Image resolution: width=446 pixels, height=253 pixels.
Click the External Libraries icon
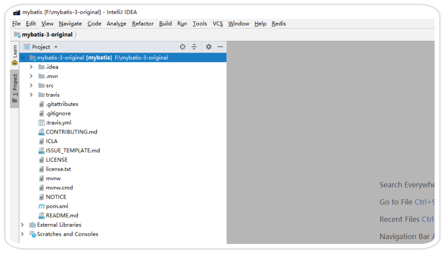pyautogui.click(x=32, y=225)
